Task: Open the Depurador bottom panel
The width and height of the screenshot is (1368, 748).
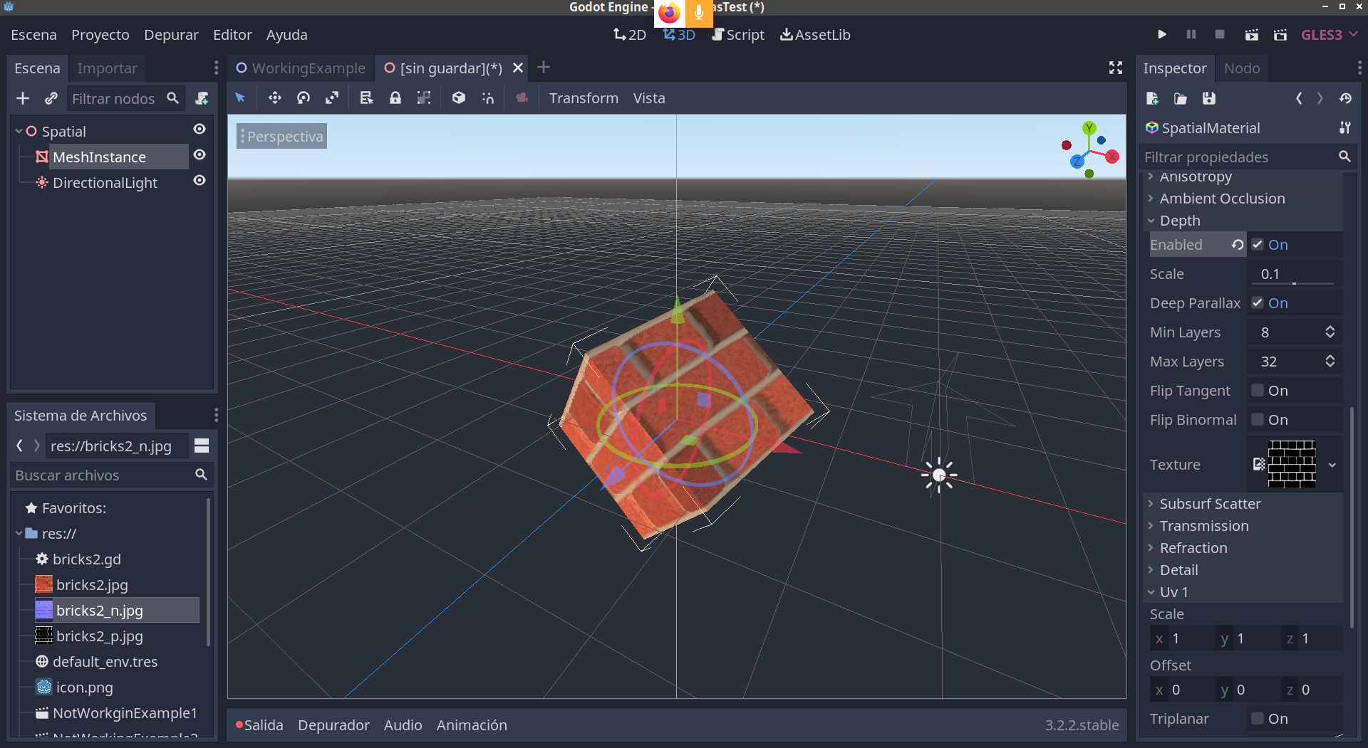Action: coord(333,725)
